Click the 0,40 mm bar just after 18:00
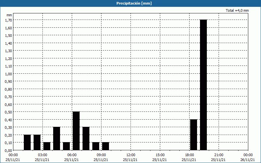This screenshot has height=163, width=261. point(193,135)
